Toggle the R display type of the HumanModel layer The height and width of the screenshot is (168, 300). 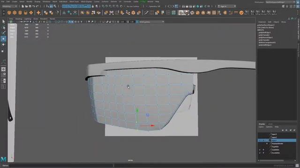pyautogui.click(x=267, y=143)
